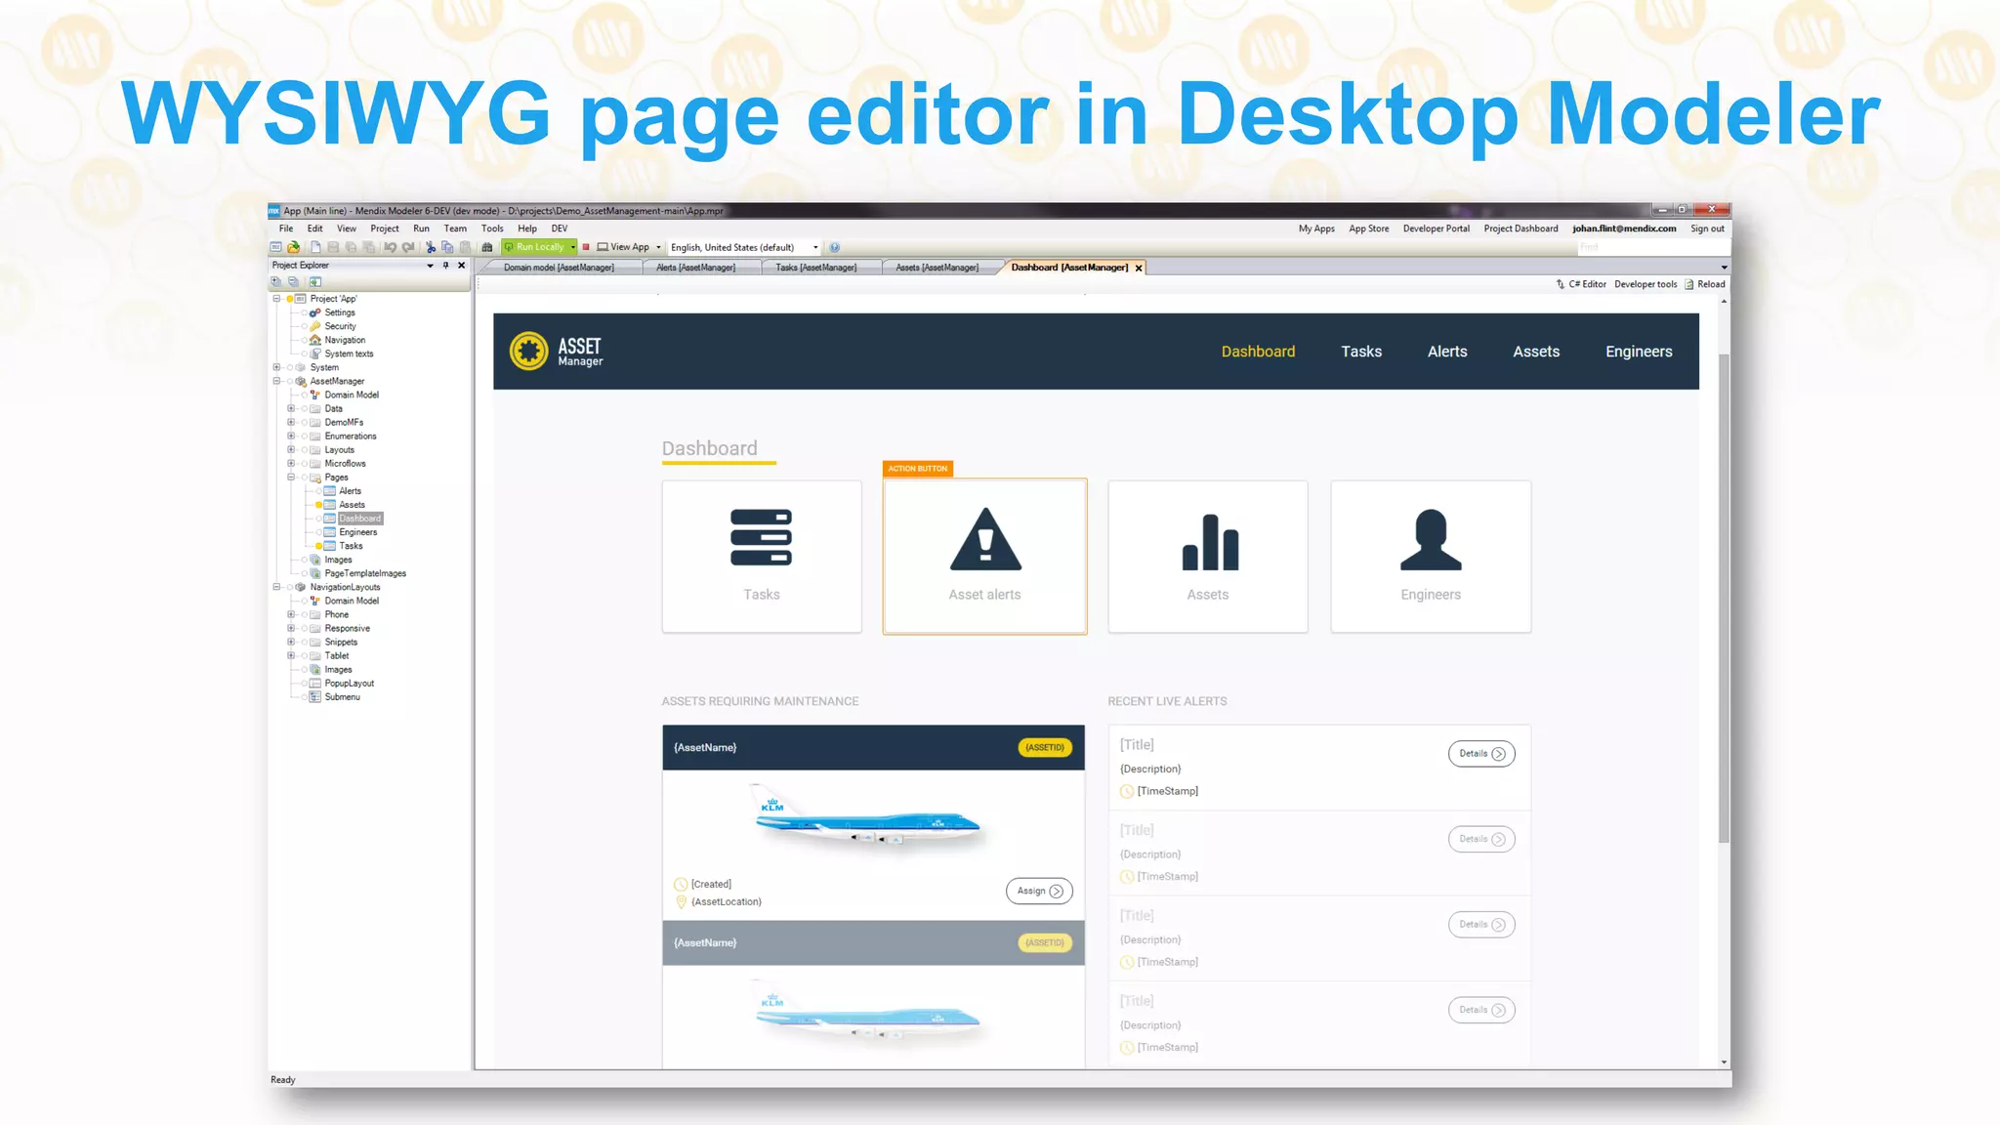The width and height of the screenshot is (2000, 1125).
Task: Click expand-all icon in Project Explorer
Action: click(275, 281)
